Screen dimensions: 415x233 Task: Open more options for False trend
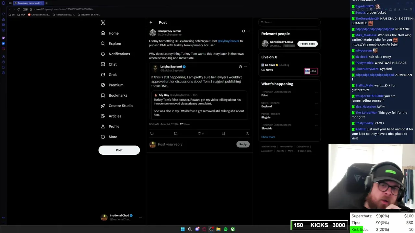(316, 92)
